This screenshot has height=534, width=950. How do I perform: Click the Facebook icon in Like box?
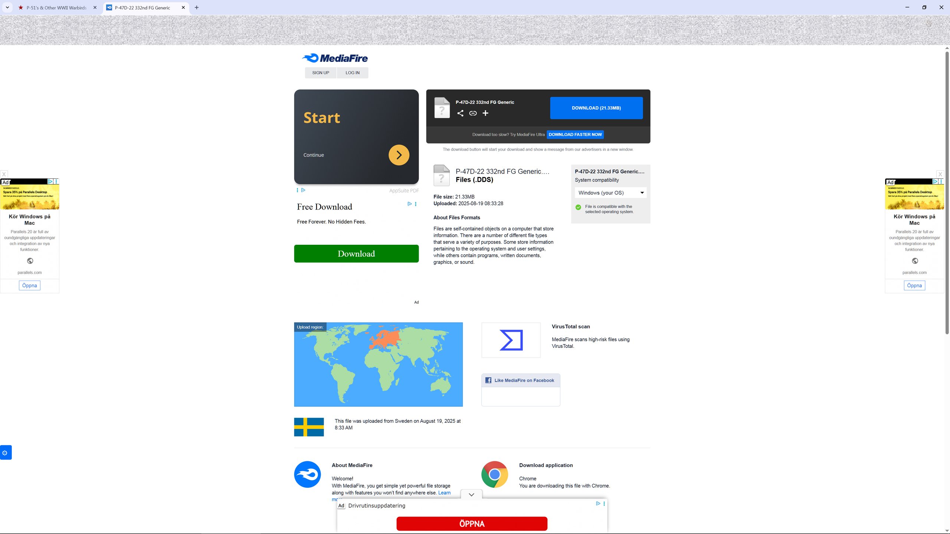[x=488, y=380]
